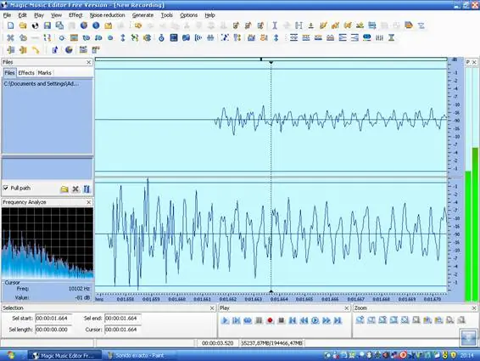Click the globe pie icon in third toolbar
The width and height of the screenshot is (480, 361).
point(69,49)
